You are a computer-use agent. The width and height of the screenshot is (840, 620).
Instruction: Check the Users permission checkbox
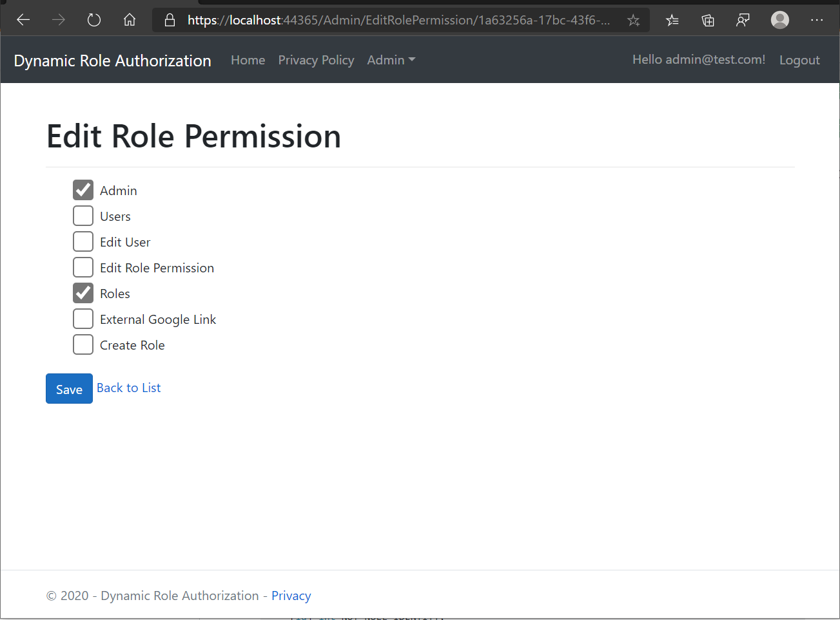[x=83, y=216]
